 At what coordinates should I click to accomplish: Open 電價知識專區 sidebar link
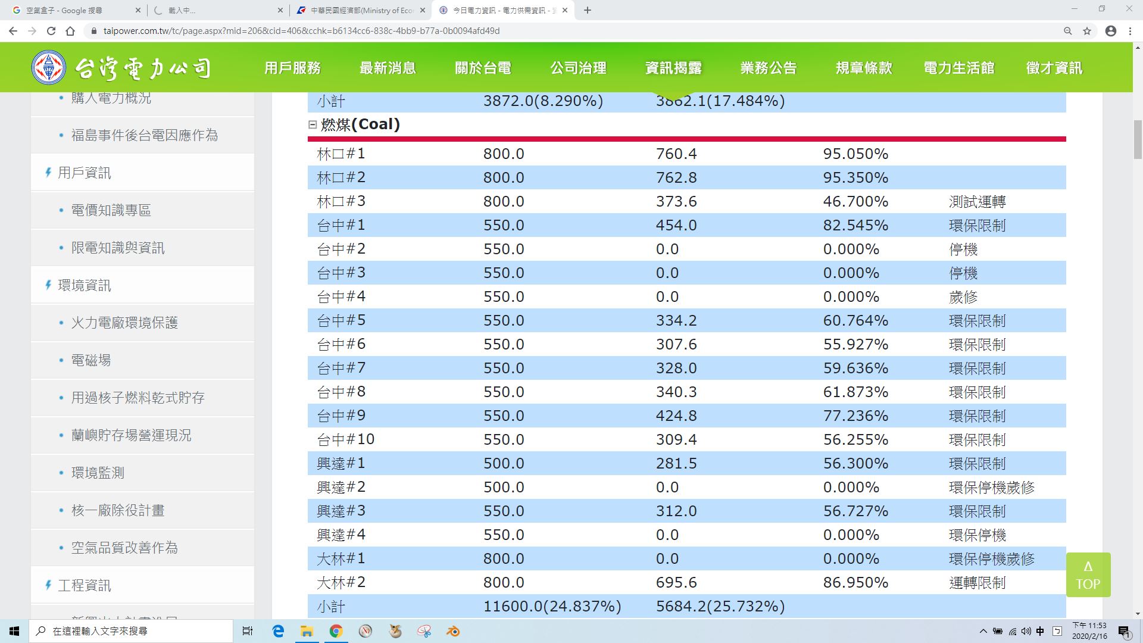coord(111,211)
